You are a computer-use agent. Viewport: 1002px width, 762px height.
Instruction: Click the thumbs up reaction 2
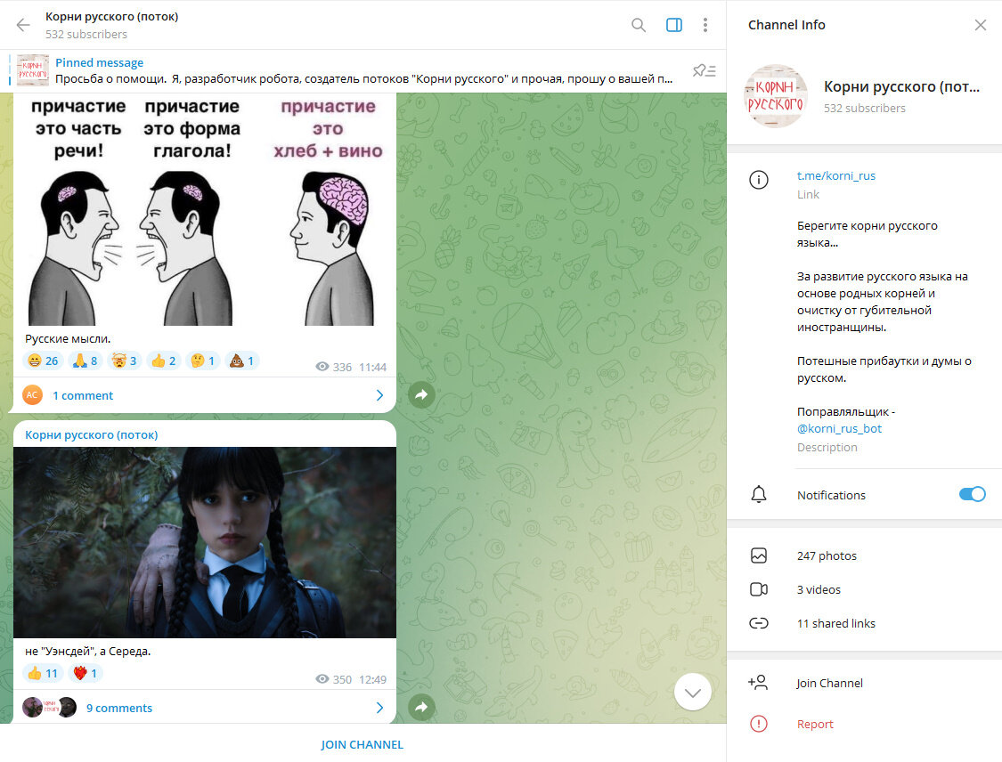(163, 361)
